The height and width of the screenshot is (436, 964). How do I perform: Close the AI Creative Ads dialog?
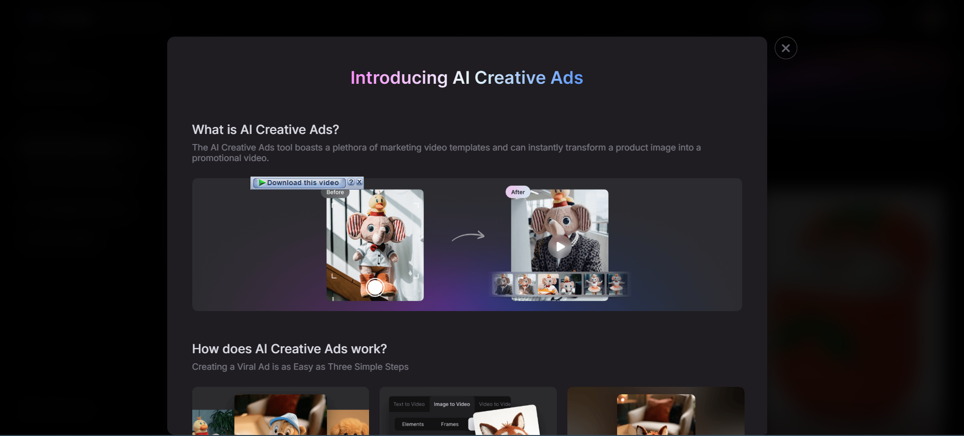(786, 48)
